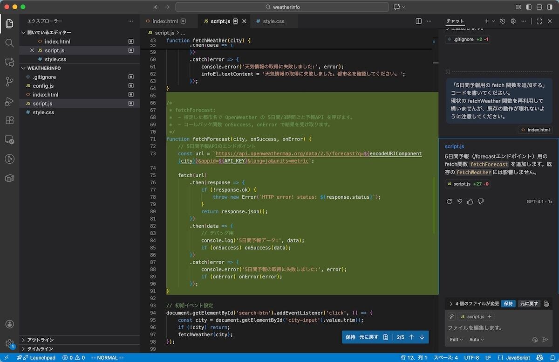Close the chat panel
Screen dimensions: 559x362
click(550, 21)
